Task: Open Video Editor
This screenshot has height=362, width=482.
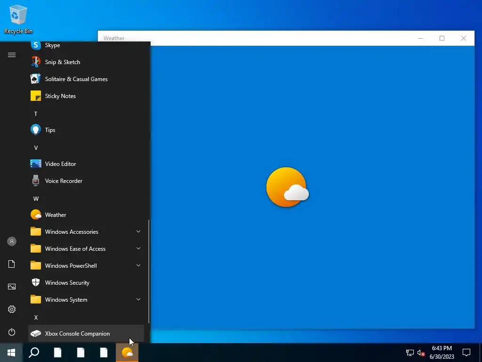Action: (x=86, y=164)
